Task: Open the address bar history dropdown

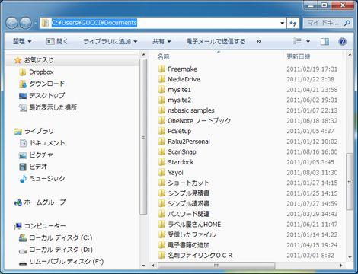Action: [x=282, y=23]
